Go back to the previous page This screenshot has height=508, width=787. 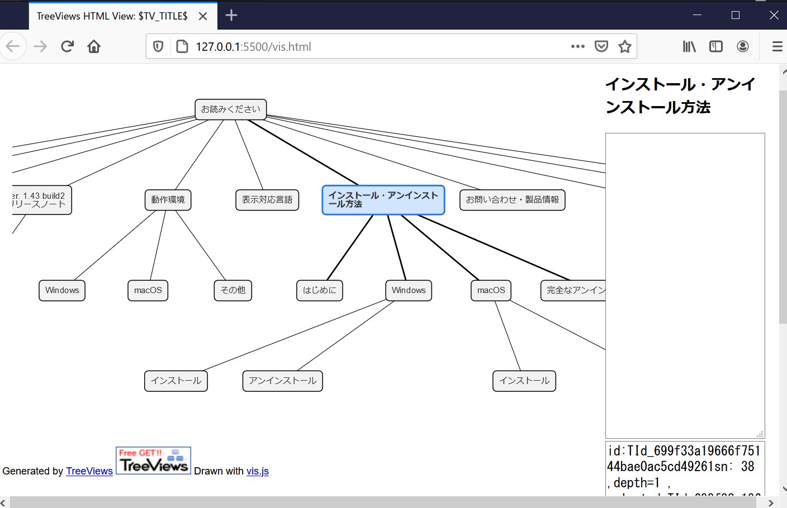13,46
